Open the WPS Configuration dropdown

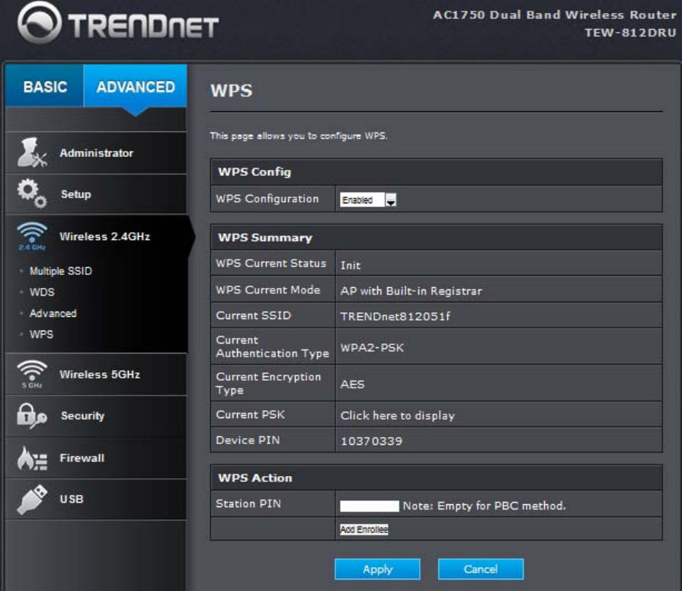tap(367, 200)
